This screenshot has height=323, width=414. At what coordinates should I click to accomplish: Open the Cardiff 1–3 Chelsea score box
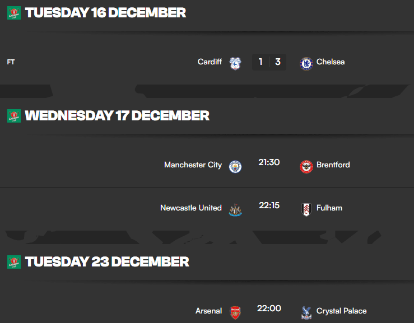point(269,62)
